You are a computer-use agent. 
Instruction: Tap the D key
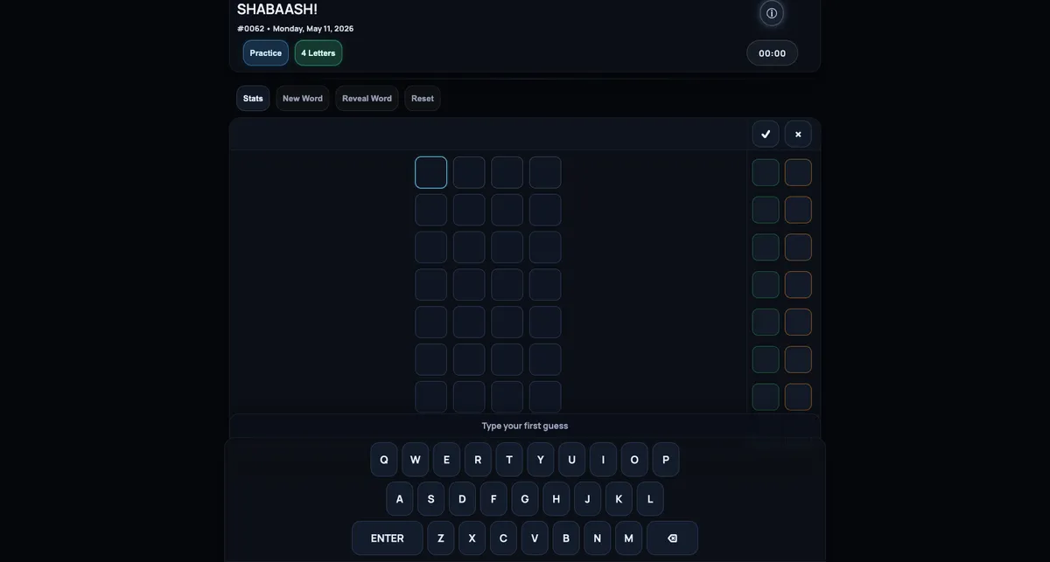462,499
